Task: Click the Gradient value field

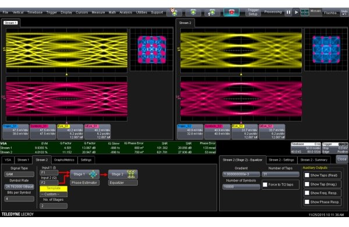Action: point(241,174)
